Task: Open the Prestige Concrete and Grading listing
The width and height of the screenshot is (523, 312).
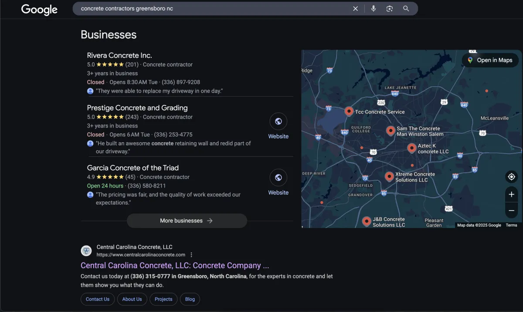Action: (137, 108)
